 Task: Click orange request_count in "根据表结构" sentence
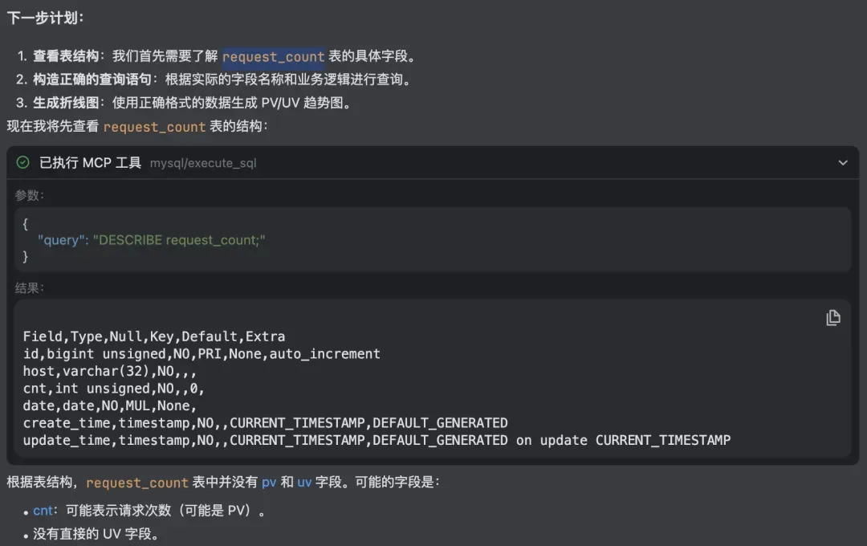click(137, 483)
